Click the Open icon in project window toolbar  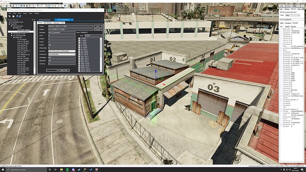tap(13, 16)
